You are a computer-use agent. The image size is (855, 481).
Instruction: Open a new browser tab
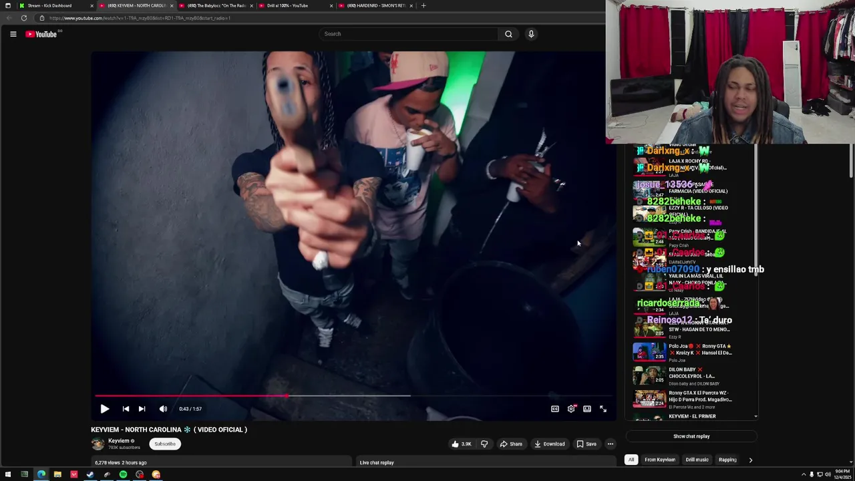point(423,5)
